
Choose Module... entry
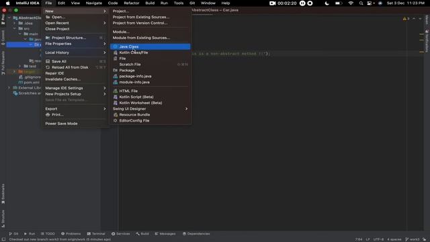[150, 32]
